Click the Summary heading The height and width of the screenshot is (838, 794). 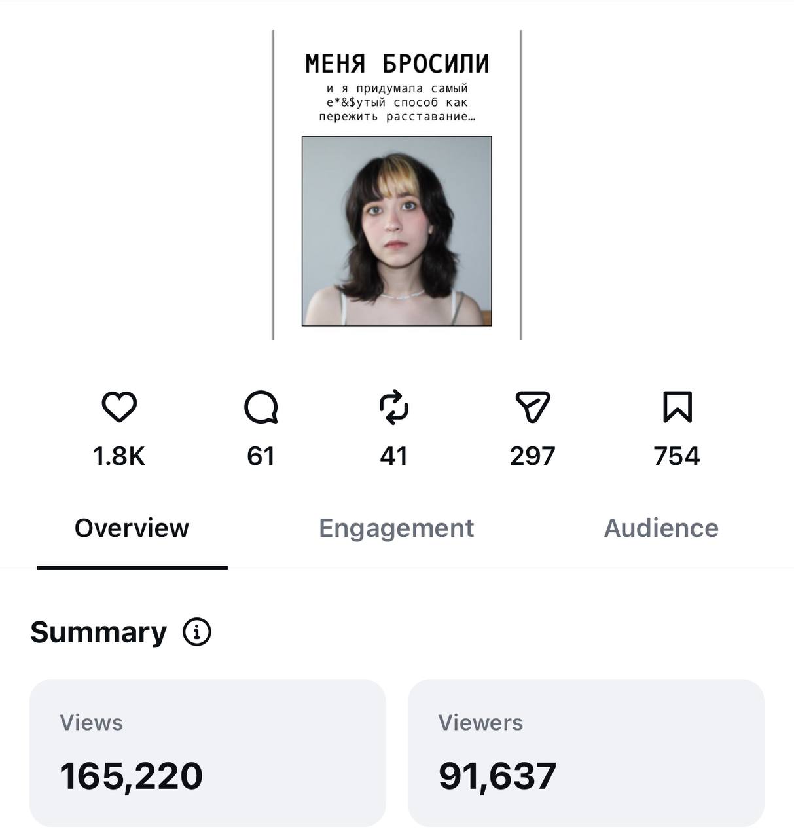tap(99, 632)
